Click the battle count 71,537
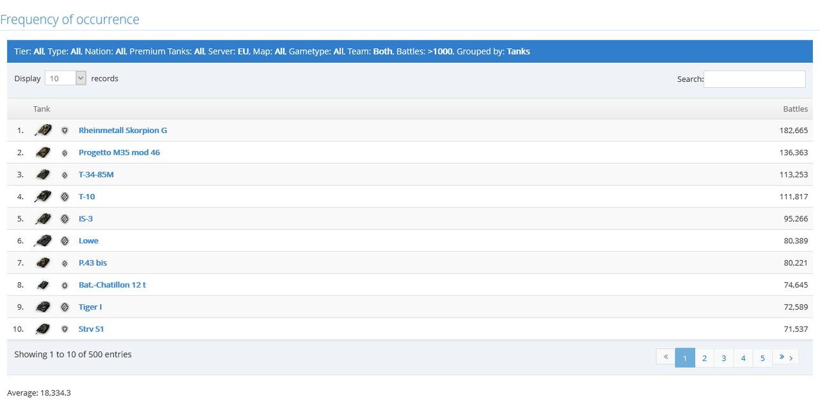820x404 pixels. tap(796, 329)
